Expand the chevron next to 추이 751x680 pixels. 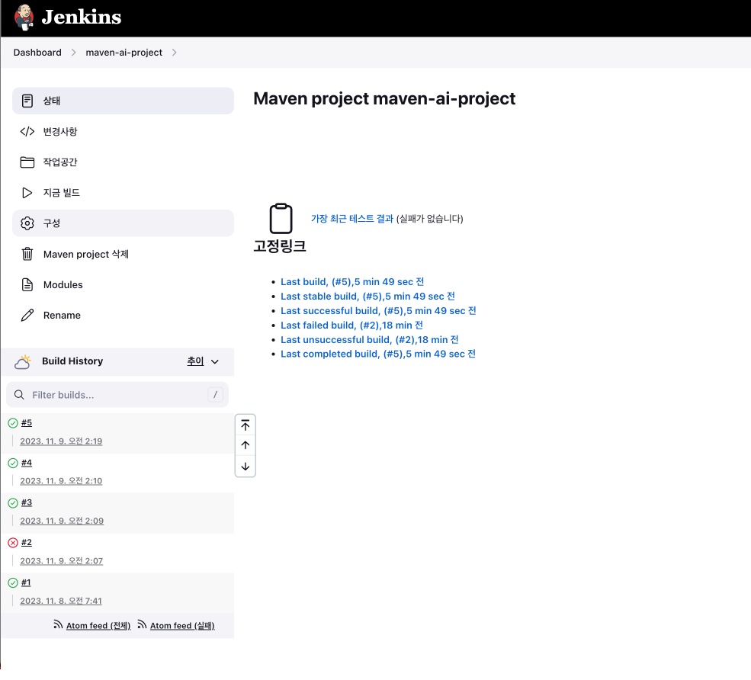[x=215, y=361]
